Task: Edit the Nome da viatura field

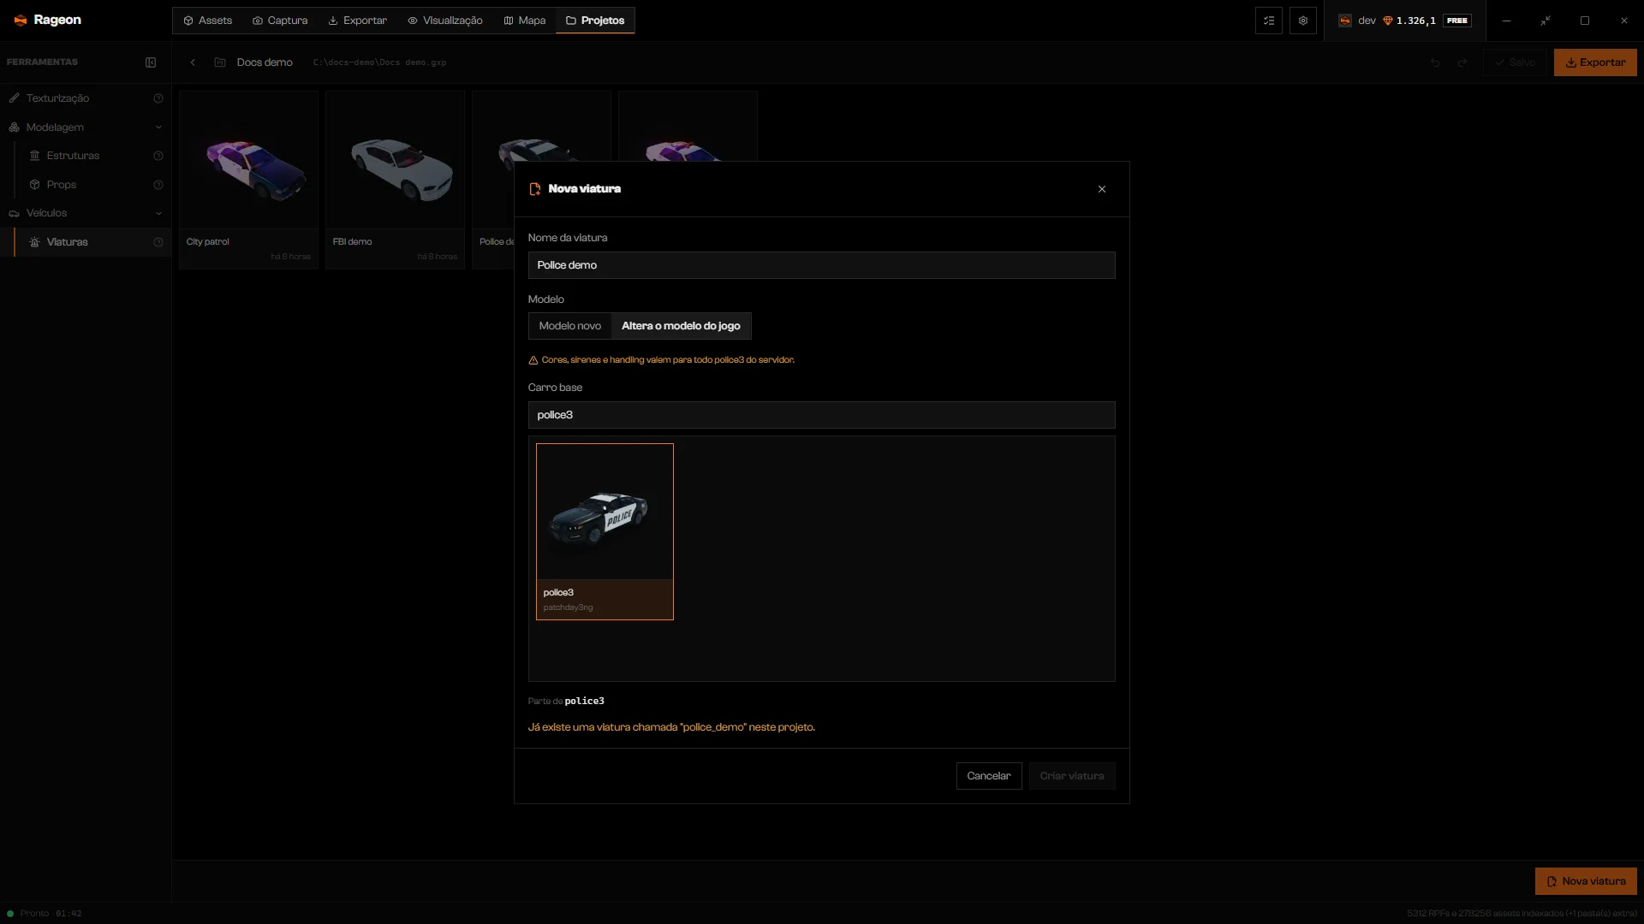Action: click(821, 265)
